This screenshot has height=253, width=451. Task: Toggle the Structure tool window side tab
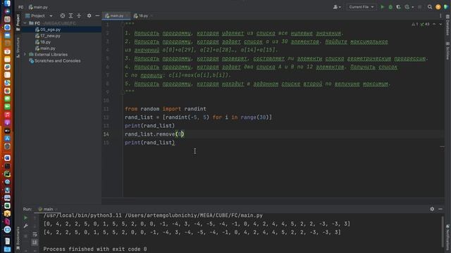[x=18, y=47]
